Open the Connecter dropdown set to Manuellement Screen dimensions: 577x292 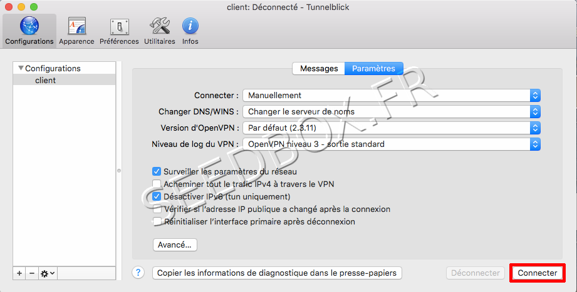391,96
